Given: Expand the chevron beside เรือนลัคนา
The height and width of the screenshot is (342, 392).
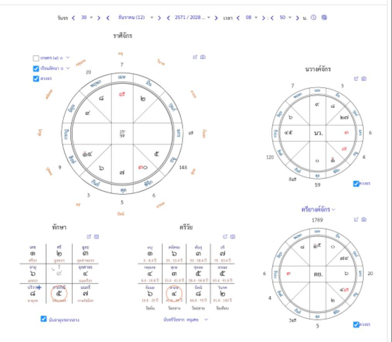Looking at the screenshot, I should pyautogui.click(x=68, y=68).
